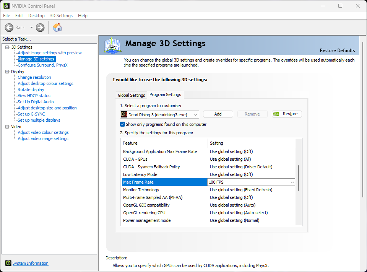Uncheck Show only programs found on this computer
Screen dimensions: 367x272
[123, 124]
